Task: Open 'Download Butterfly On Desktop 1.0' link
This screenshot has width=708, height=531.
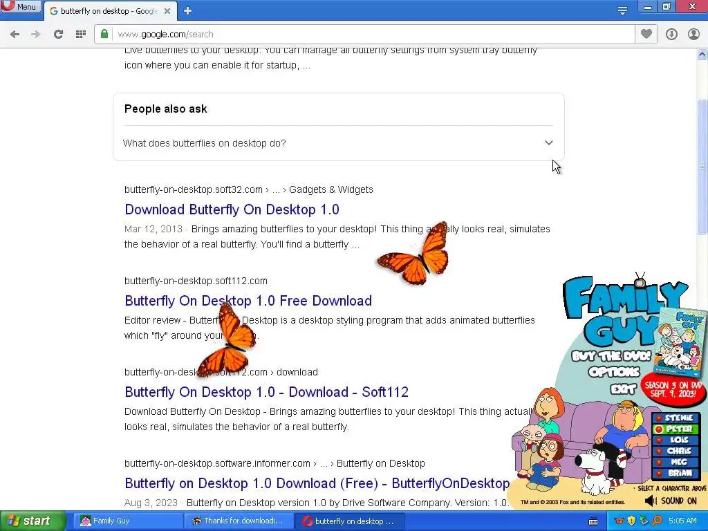Action: pyautogui.click(x=232, y=209)
